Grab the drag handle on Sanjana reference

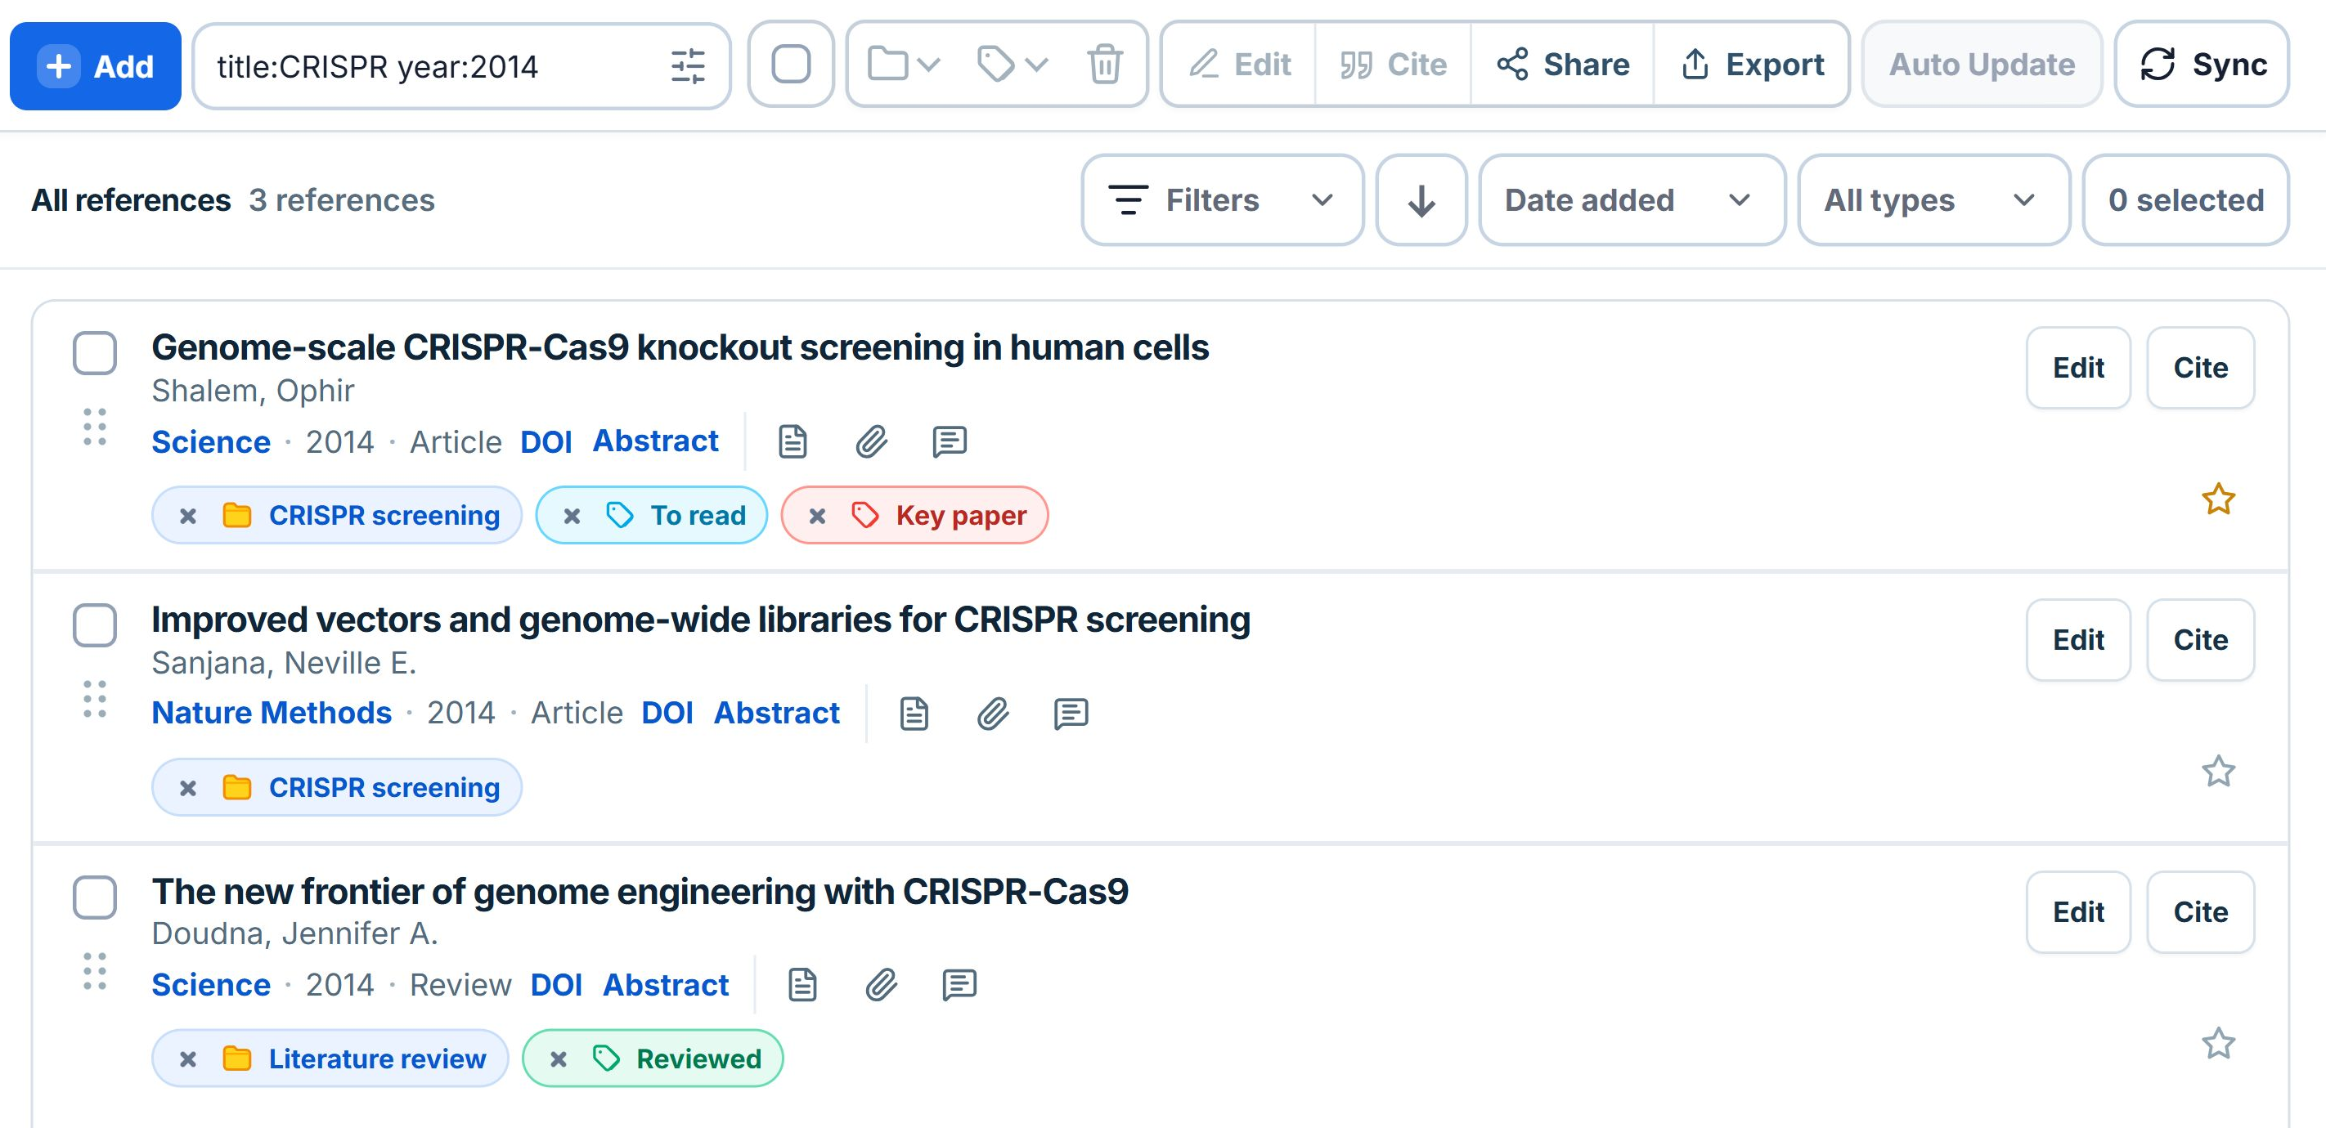pos(95,700)
